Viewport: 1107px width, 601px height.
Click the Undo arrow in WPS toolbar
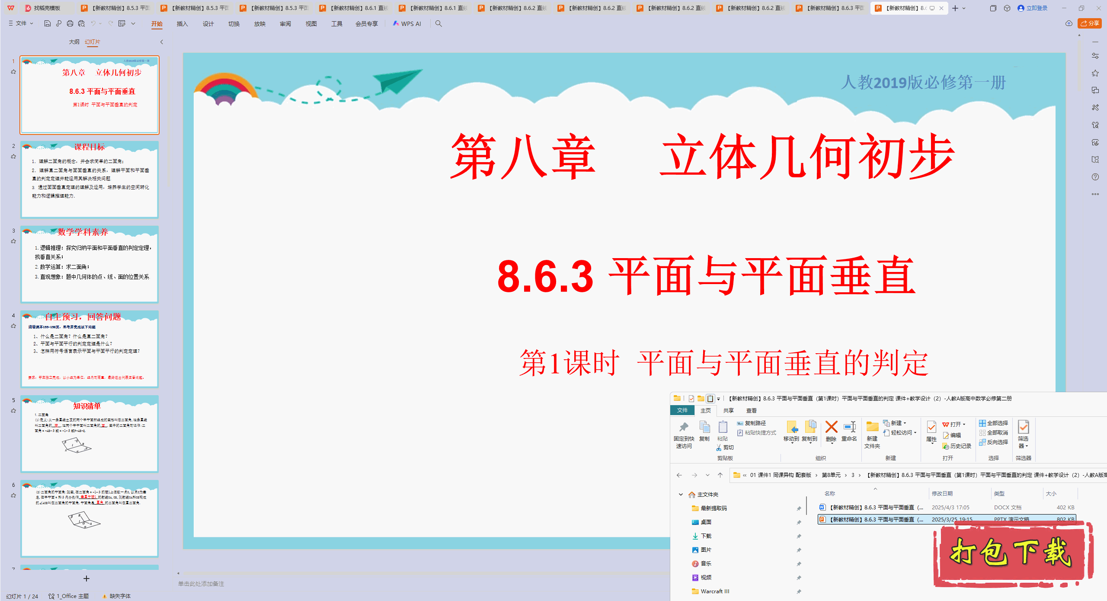click(x=93, y=24)
